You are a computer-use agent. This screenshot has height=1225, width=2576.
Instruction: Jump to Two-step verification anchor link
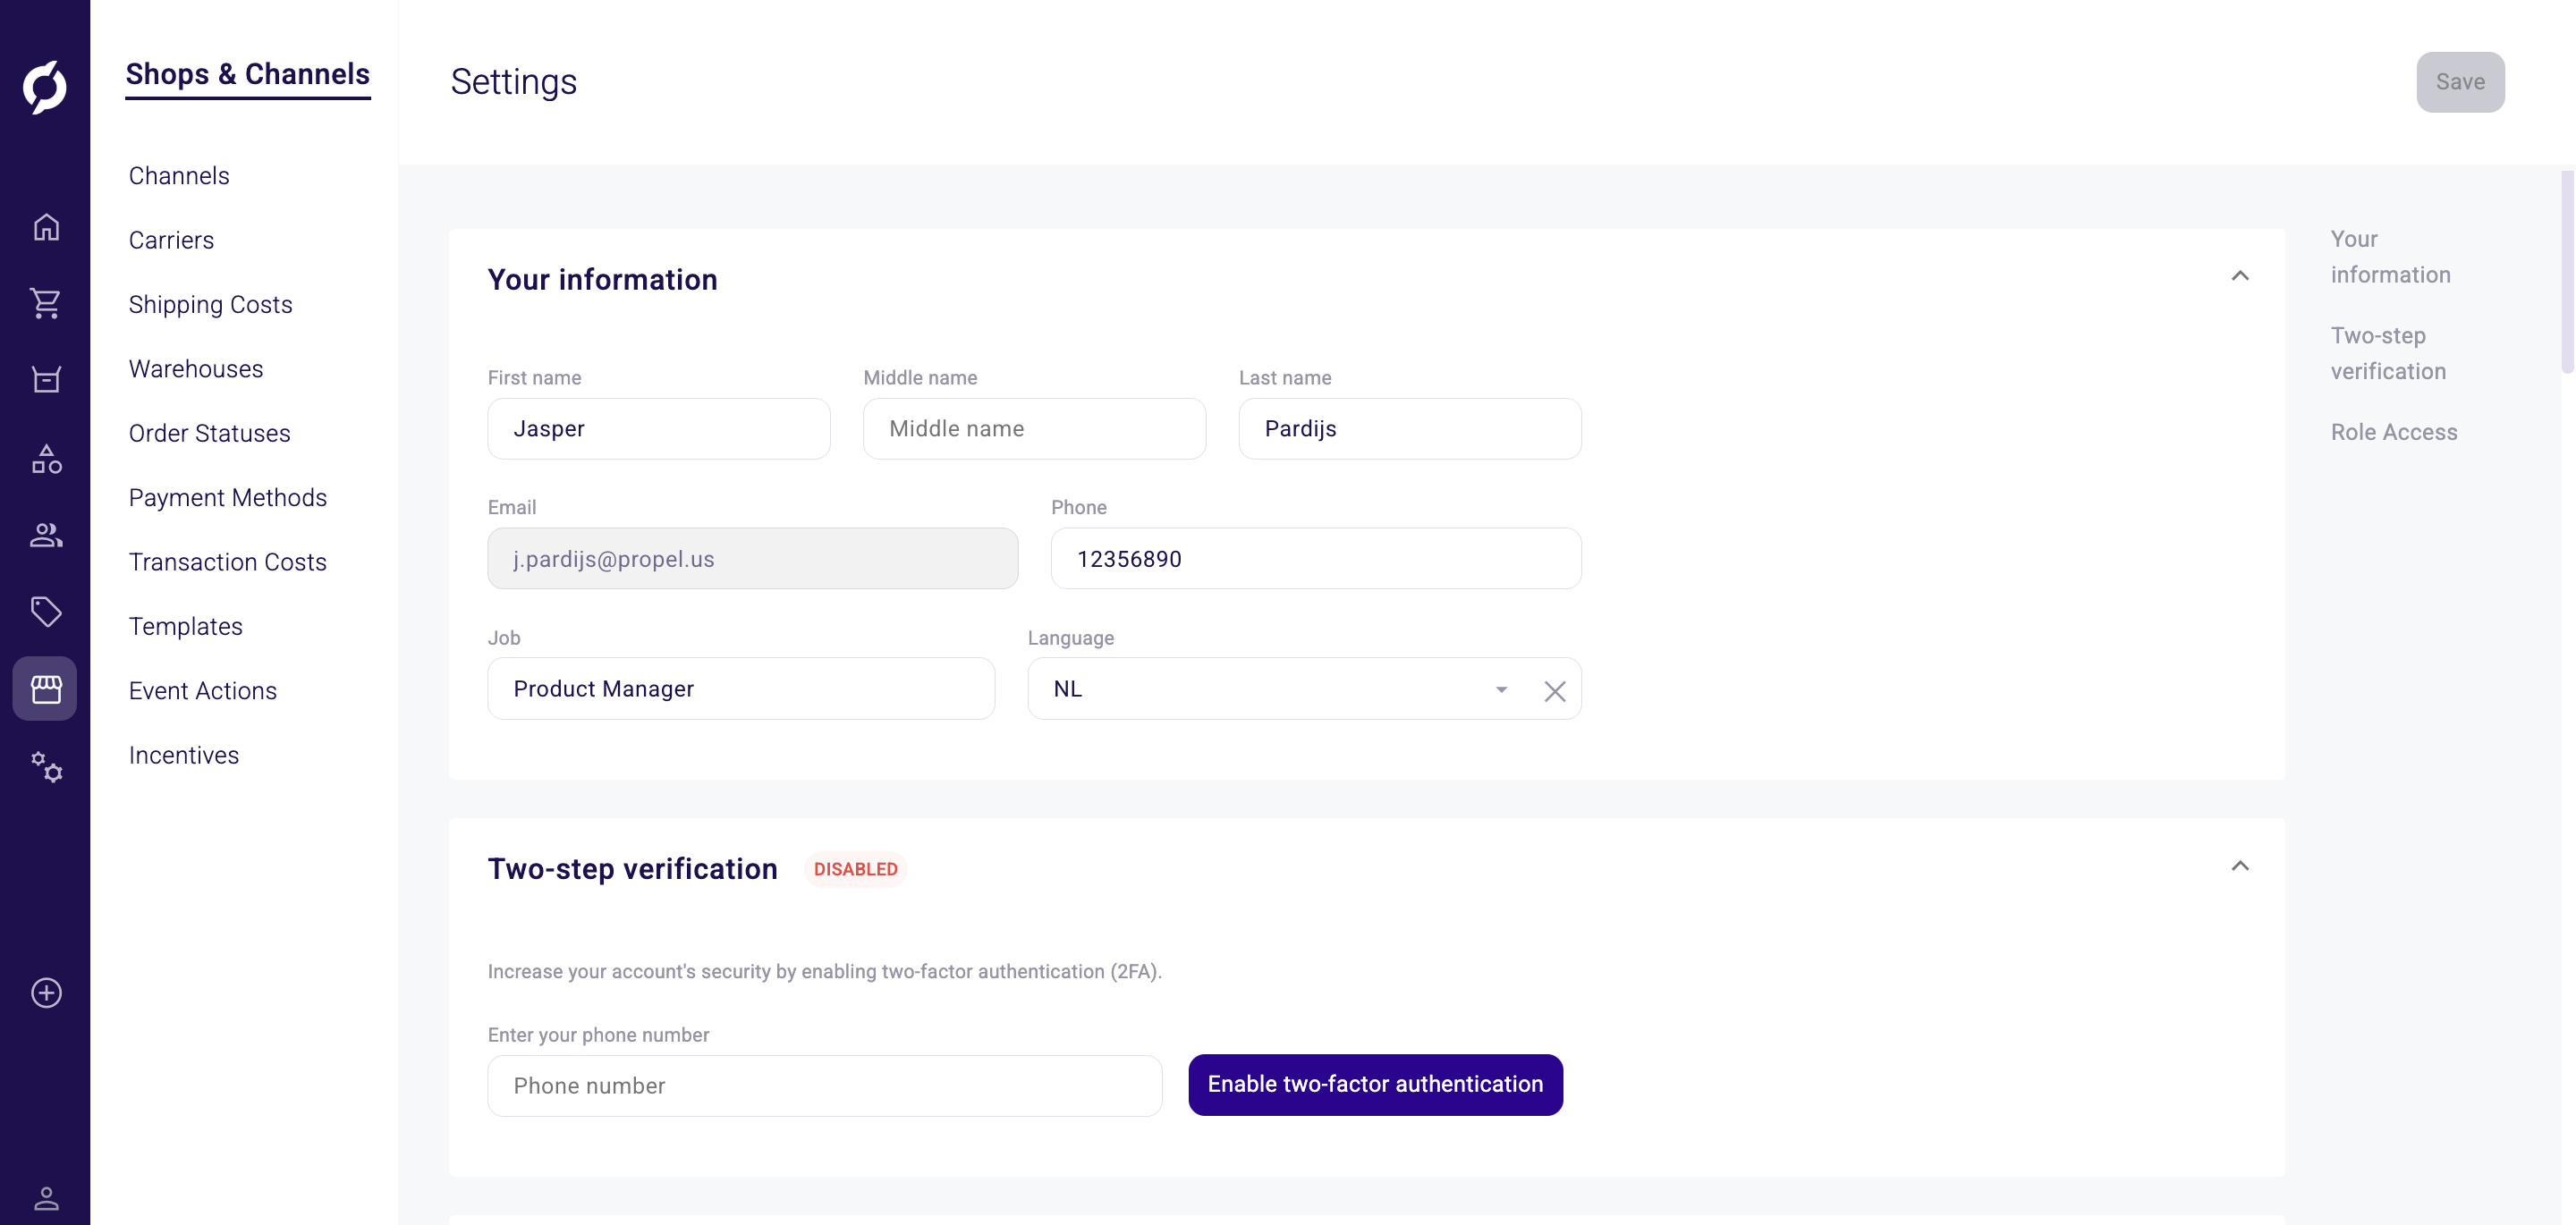pyautogui.click(x=2388, y=353)
